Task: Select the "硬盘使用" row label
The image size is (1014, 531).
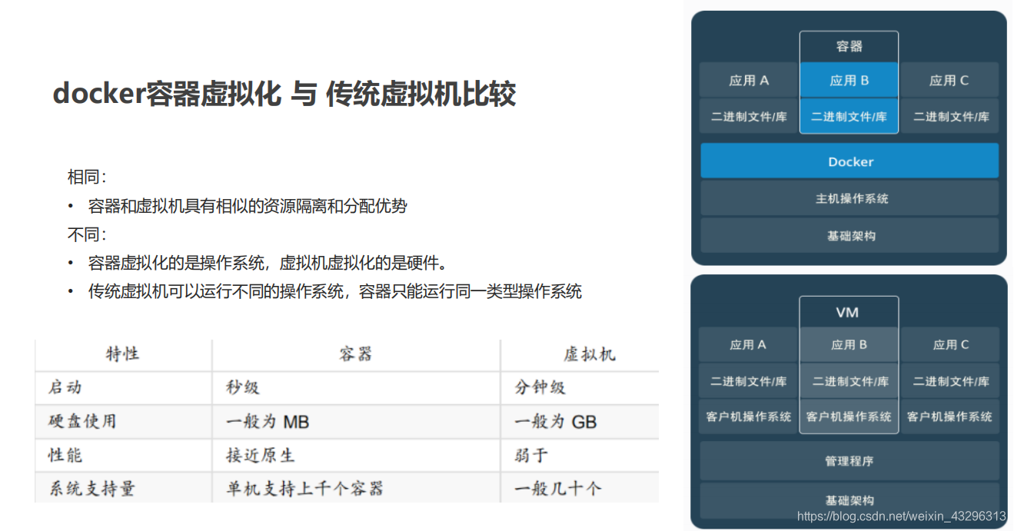Action: click(82, 421)
